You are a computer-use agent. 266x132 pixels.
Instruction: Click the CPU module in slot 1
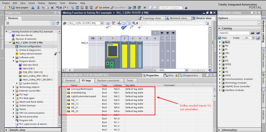113,55
